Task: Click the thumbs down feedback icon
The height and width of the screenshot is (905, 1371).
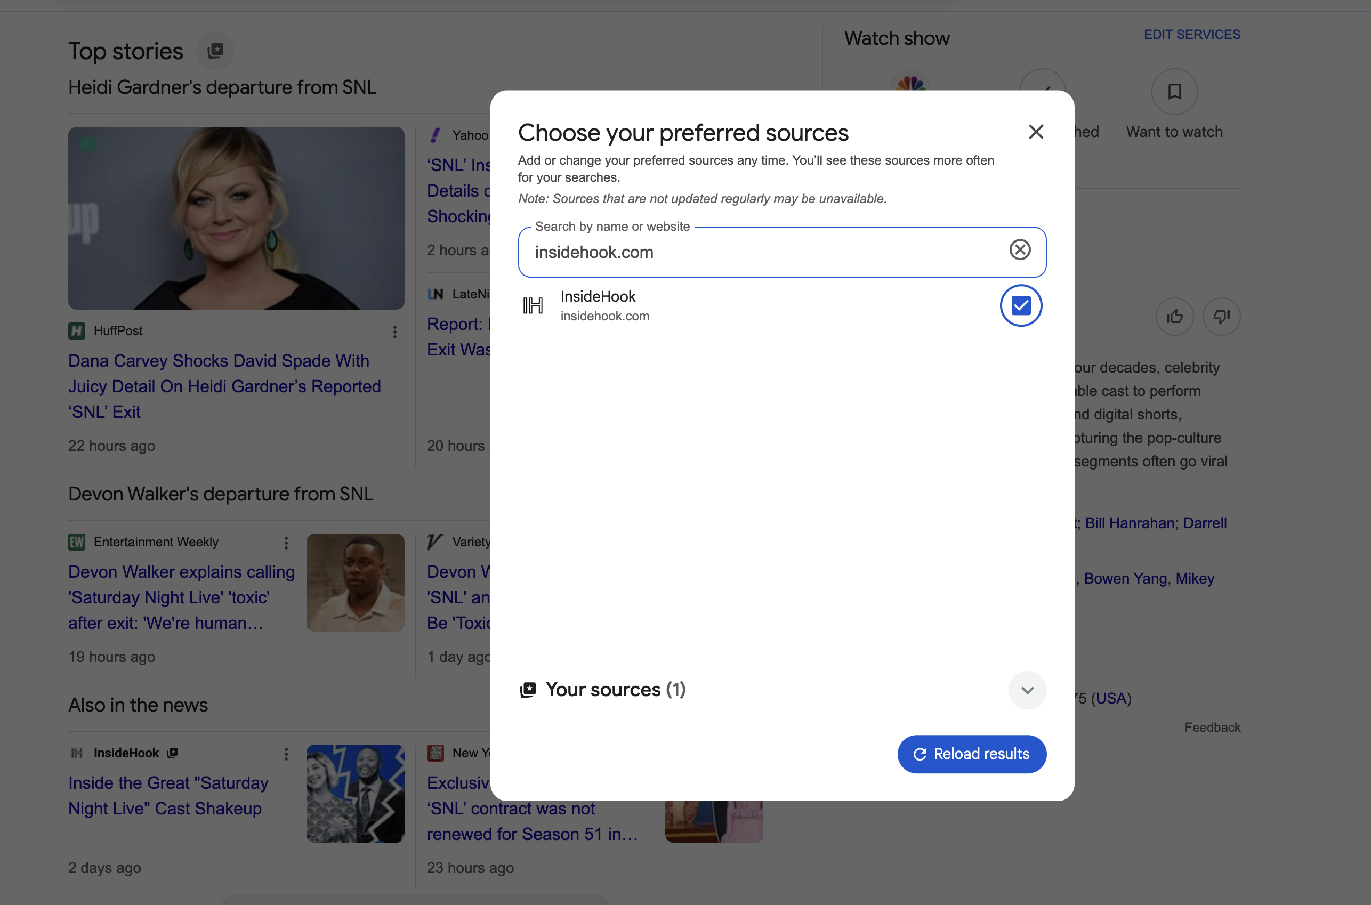Action: coord(1221,316)
